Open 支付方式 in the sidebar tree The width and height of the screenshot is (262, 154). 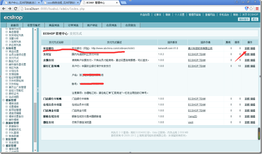(x=14, y=58)
